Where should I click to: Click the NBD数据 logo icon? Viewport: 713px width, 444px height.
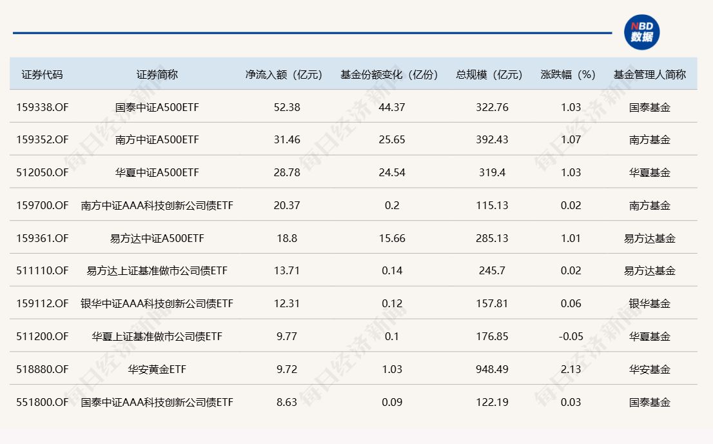pos(641,32)
